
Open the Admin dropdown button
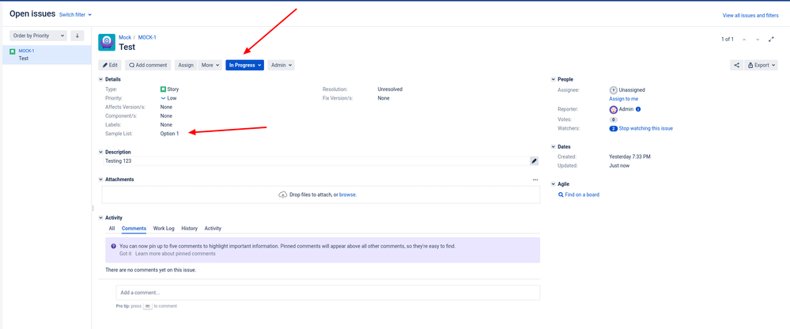tap(282, 65)
